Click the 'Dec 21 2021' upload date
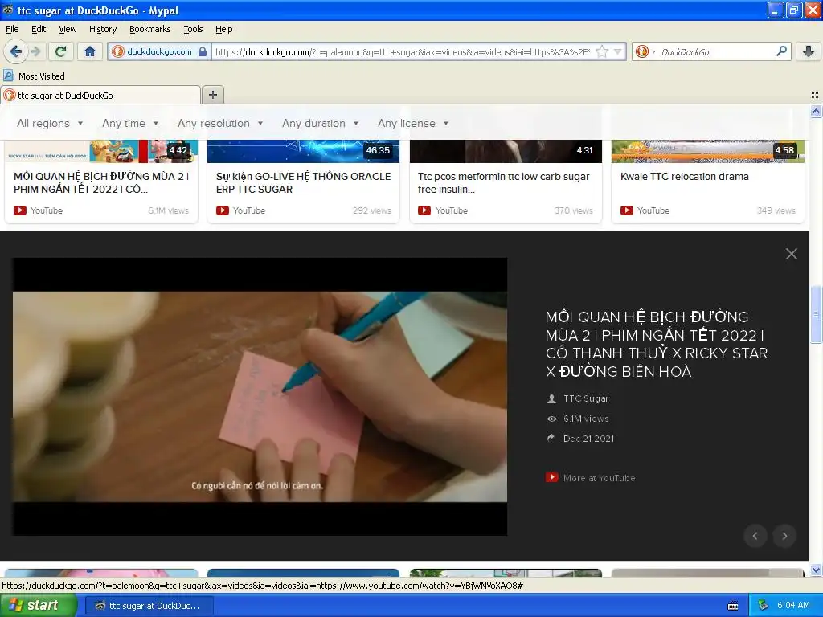This screenshot has height=617, width=823. (588, 438)
